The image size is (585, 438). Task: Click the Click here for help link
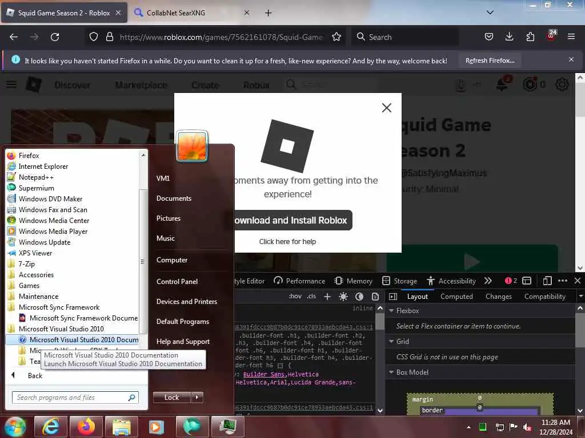click(x=288, y=242)
